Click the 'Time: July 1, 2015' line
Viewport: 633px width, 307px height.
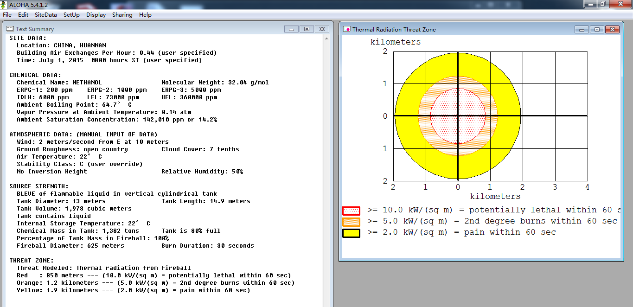point(109,60)
